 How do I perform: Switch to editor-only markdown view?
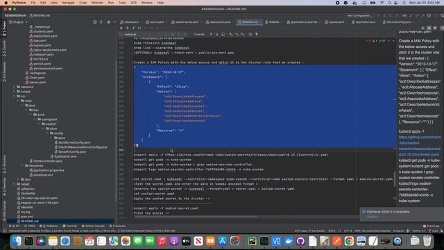click(x=422, y=28)
